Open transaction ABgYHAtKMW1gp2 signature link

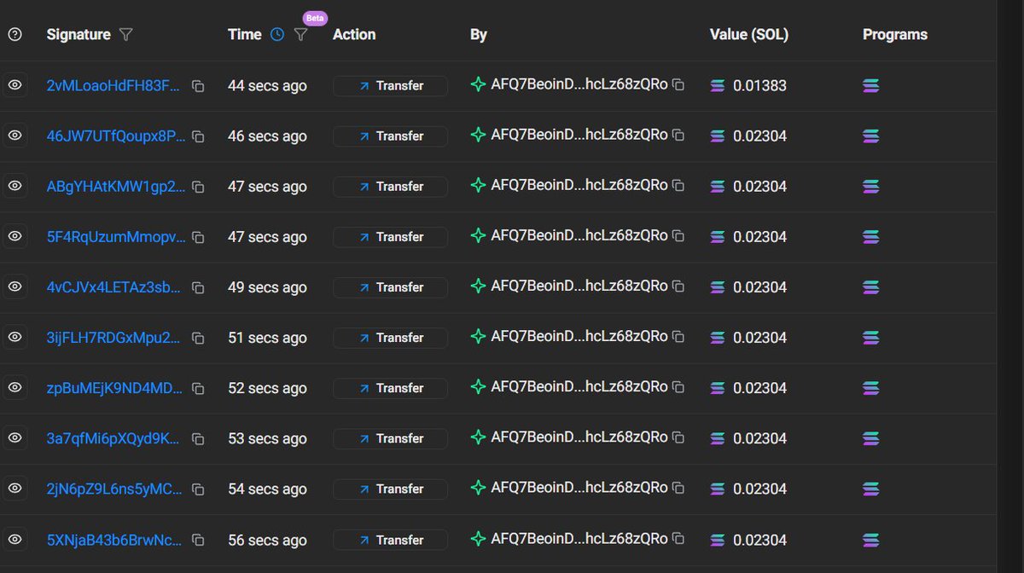(x=116, y=187)
